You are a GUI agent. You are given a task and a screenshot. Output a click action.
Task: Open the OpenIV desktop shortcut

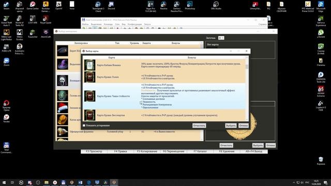pyautogui.click(x=58, y=6)
